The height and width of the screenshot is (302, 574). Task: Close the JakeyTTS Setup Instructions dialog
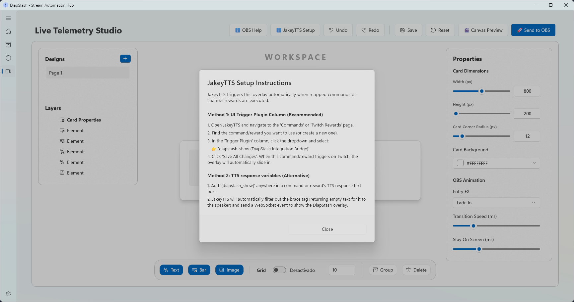pyautogui.click(x=327, y=229)
